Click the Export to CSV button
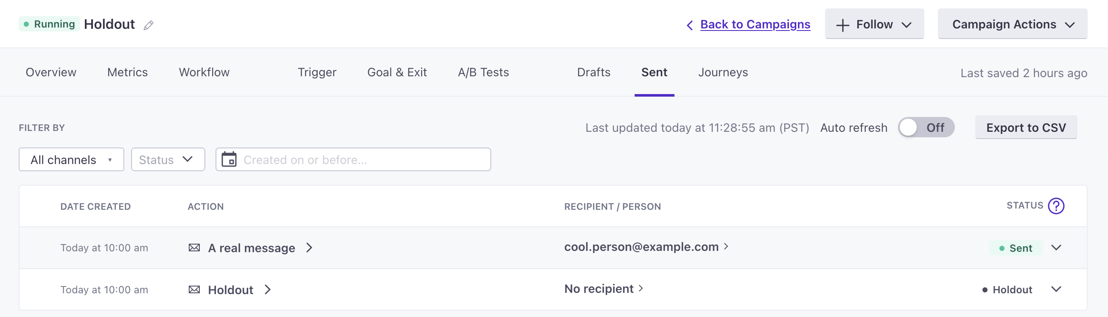The width and height of the screenshot is (1108, 317). pos(1026,127)
